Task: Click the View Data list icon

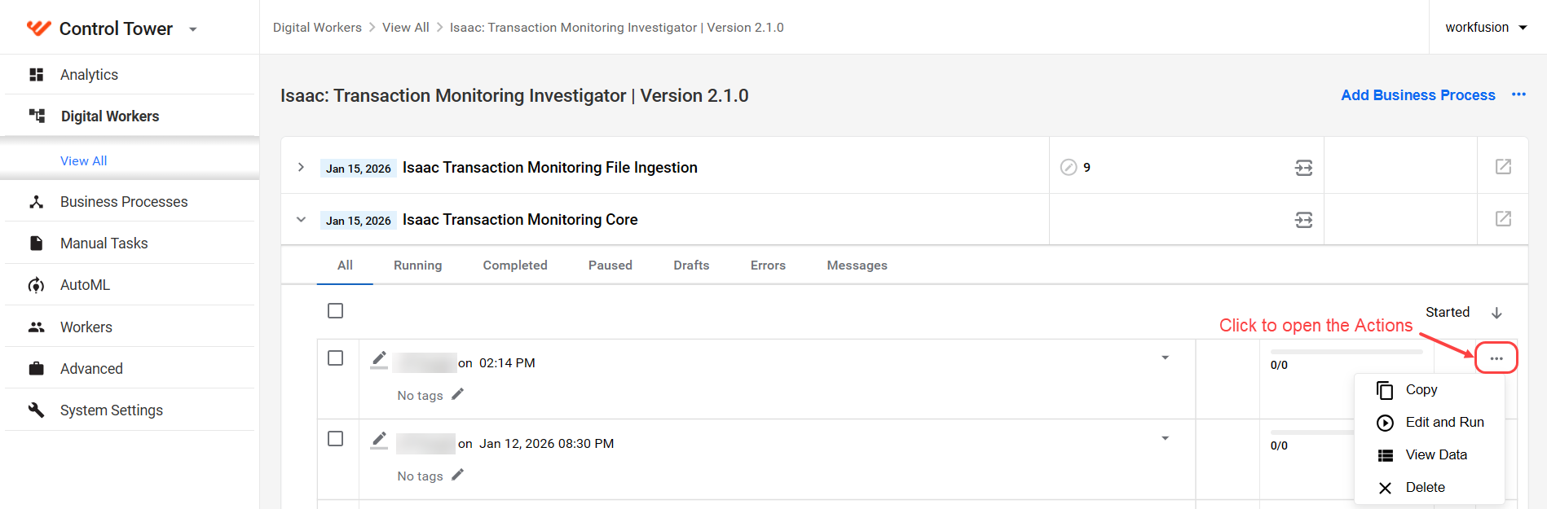Action: tap(1385, 455)
